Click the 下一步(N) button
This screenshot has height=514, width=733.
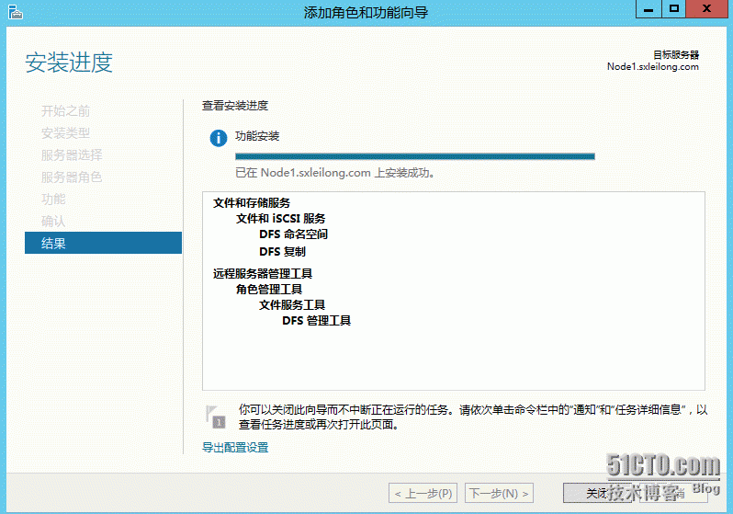[x=499, y=494]
